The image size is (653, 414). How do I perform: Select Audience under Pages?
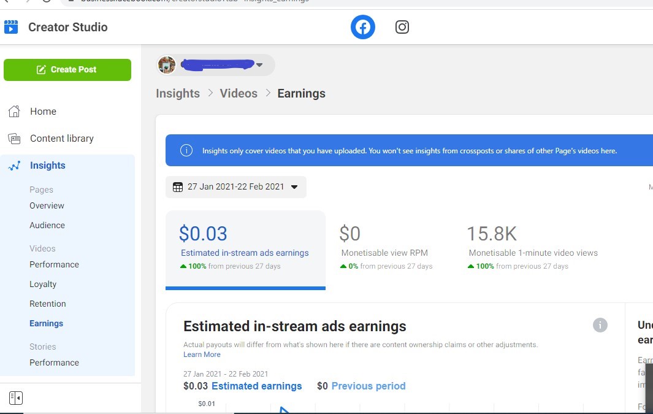point(47,225)
